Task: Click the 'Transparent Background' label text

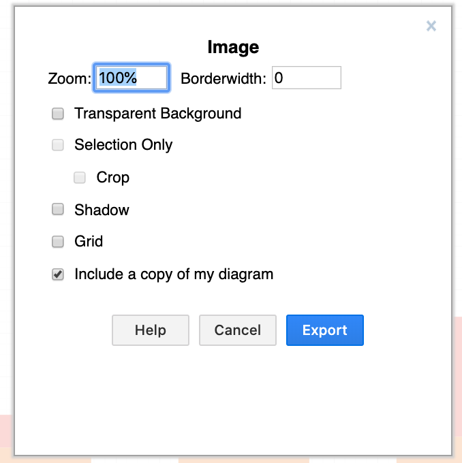Action: click(158, 114)
